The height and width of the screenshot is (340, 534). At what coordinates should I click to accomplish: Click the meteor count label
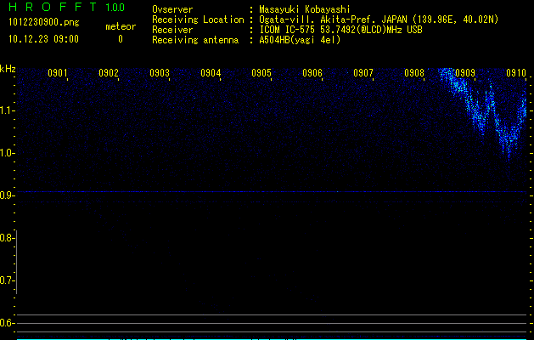coord(121,26)
